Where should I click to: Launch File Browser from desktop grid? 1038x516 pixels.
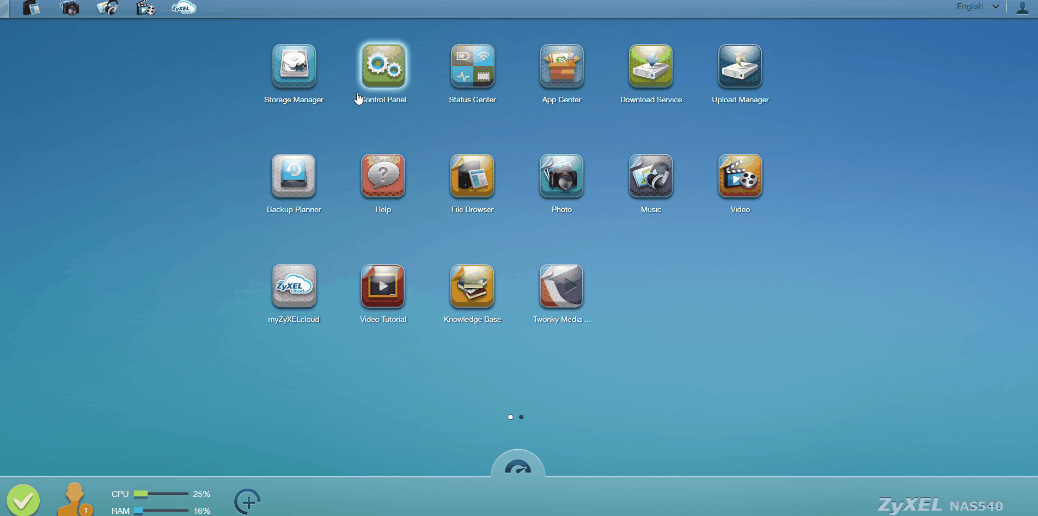pos(473,176)
